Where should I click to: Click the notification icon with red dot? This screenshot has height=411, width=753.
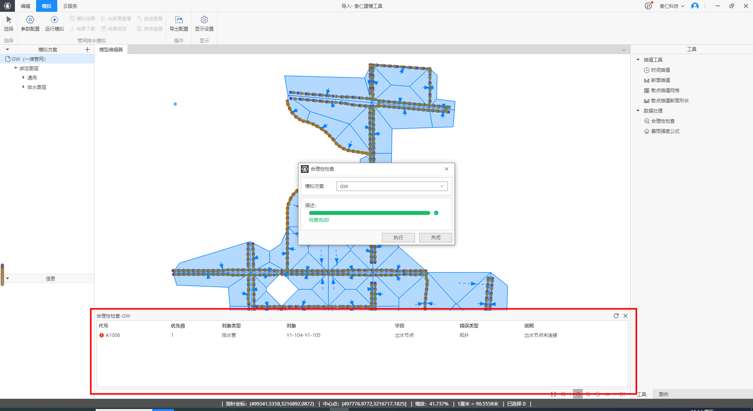click(x=648, y=5)
